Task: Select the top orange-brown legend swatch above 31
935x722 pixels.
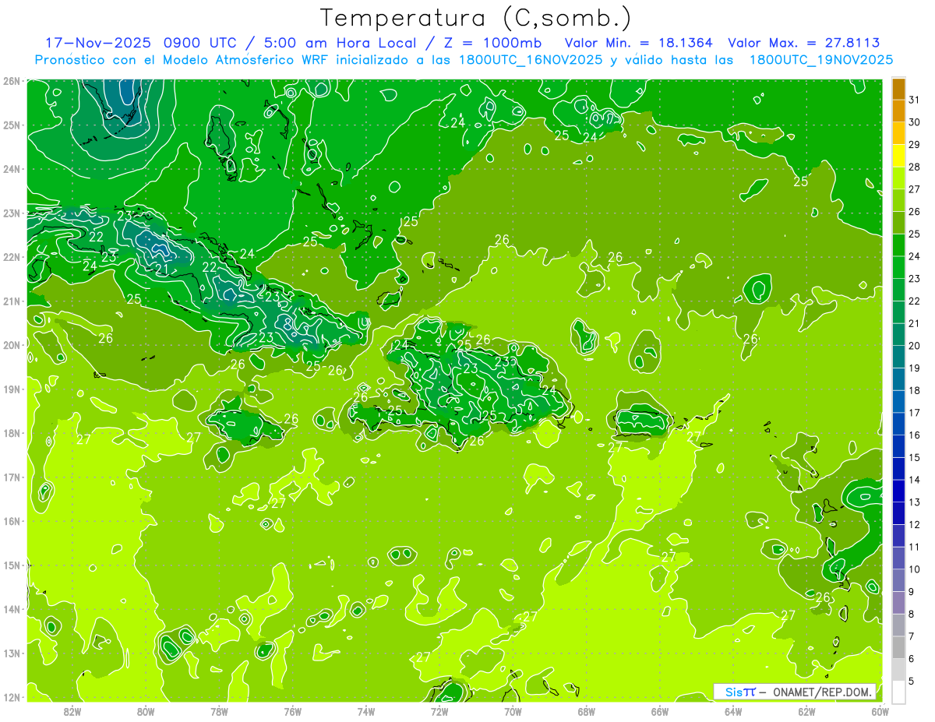Action: pos(898,89)
